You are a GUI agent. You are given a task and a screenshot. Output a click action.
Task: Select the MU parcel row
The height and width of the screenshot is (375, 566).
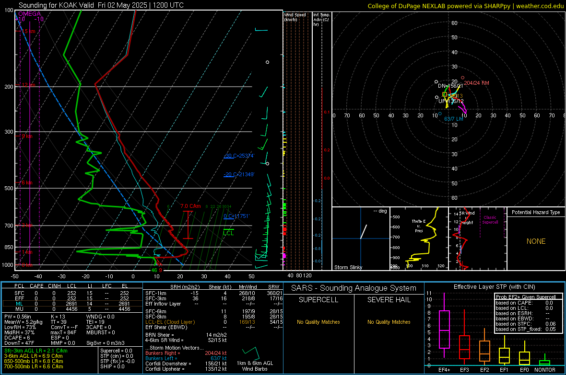(71, 309)
